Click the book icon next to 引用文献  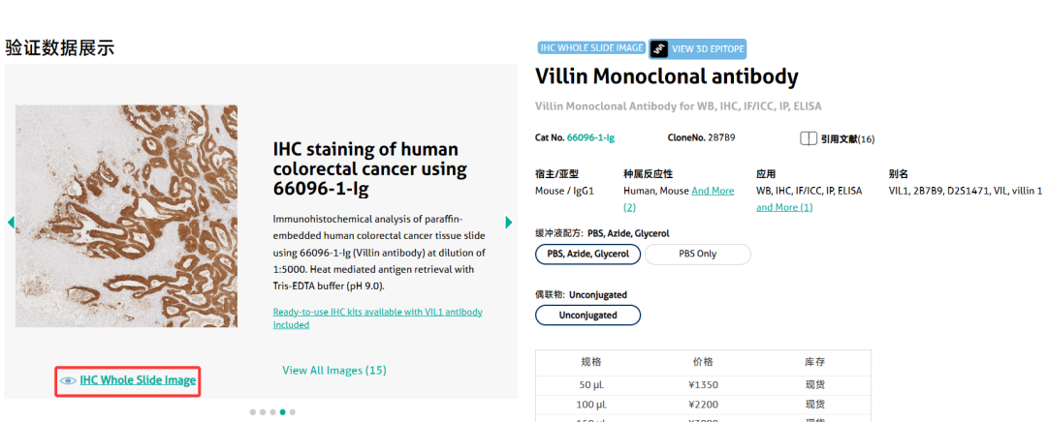[x=808, y=138]
